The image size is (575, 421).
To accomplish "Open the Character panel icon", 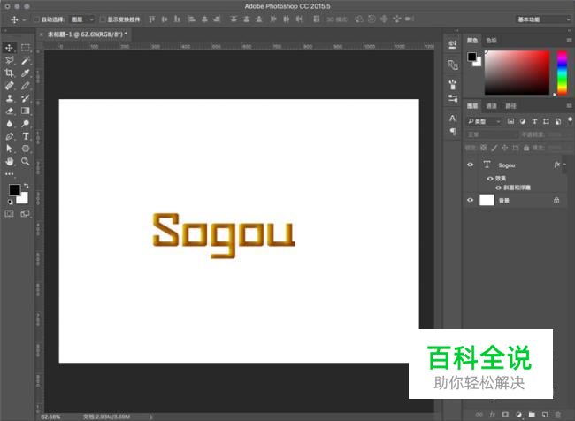I will click(x=453, y=119).
